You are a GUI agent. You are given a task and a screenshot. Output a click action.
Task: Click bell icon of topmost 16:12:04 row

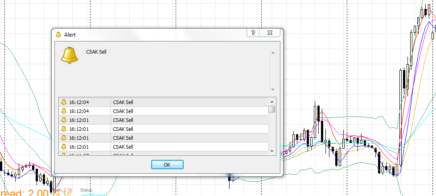point(64,102)
